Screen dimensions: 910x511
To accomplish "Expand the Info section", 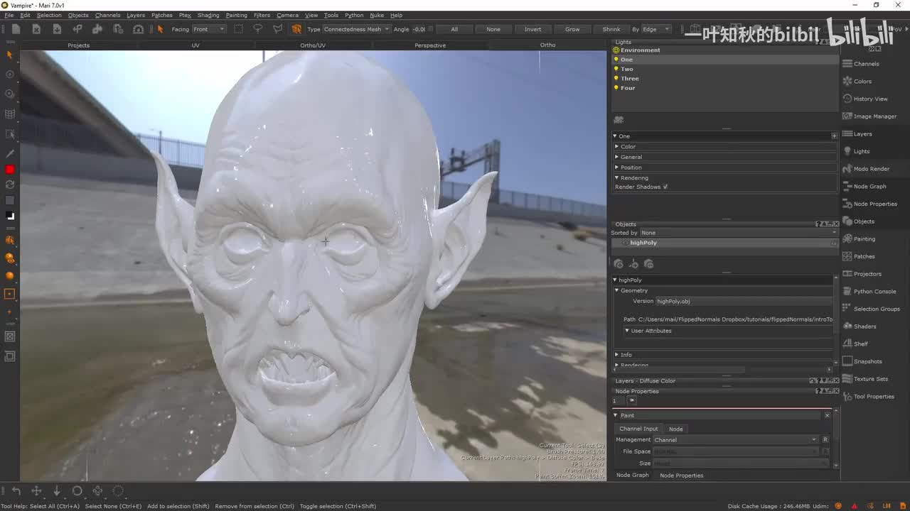I will 616,355.
